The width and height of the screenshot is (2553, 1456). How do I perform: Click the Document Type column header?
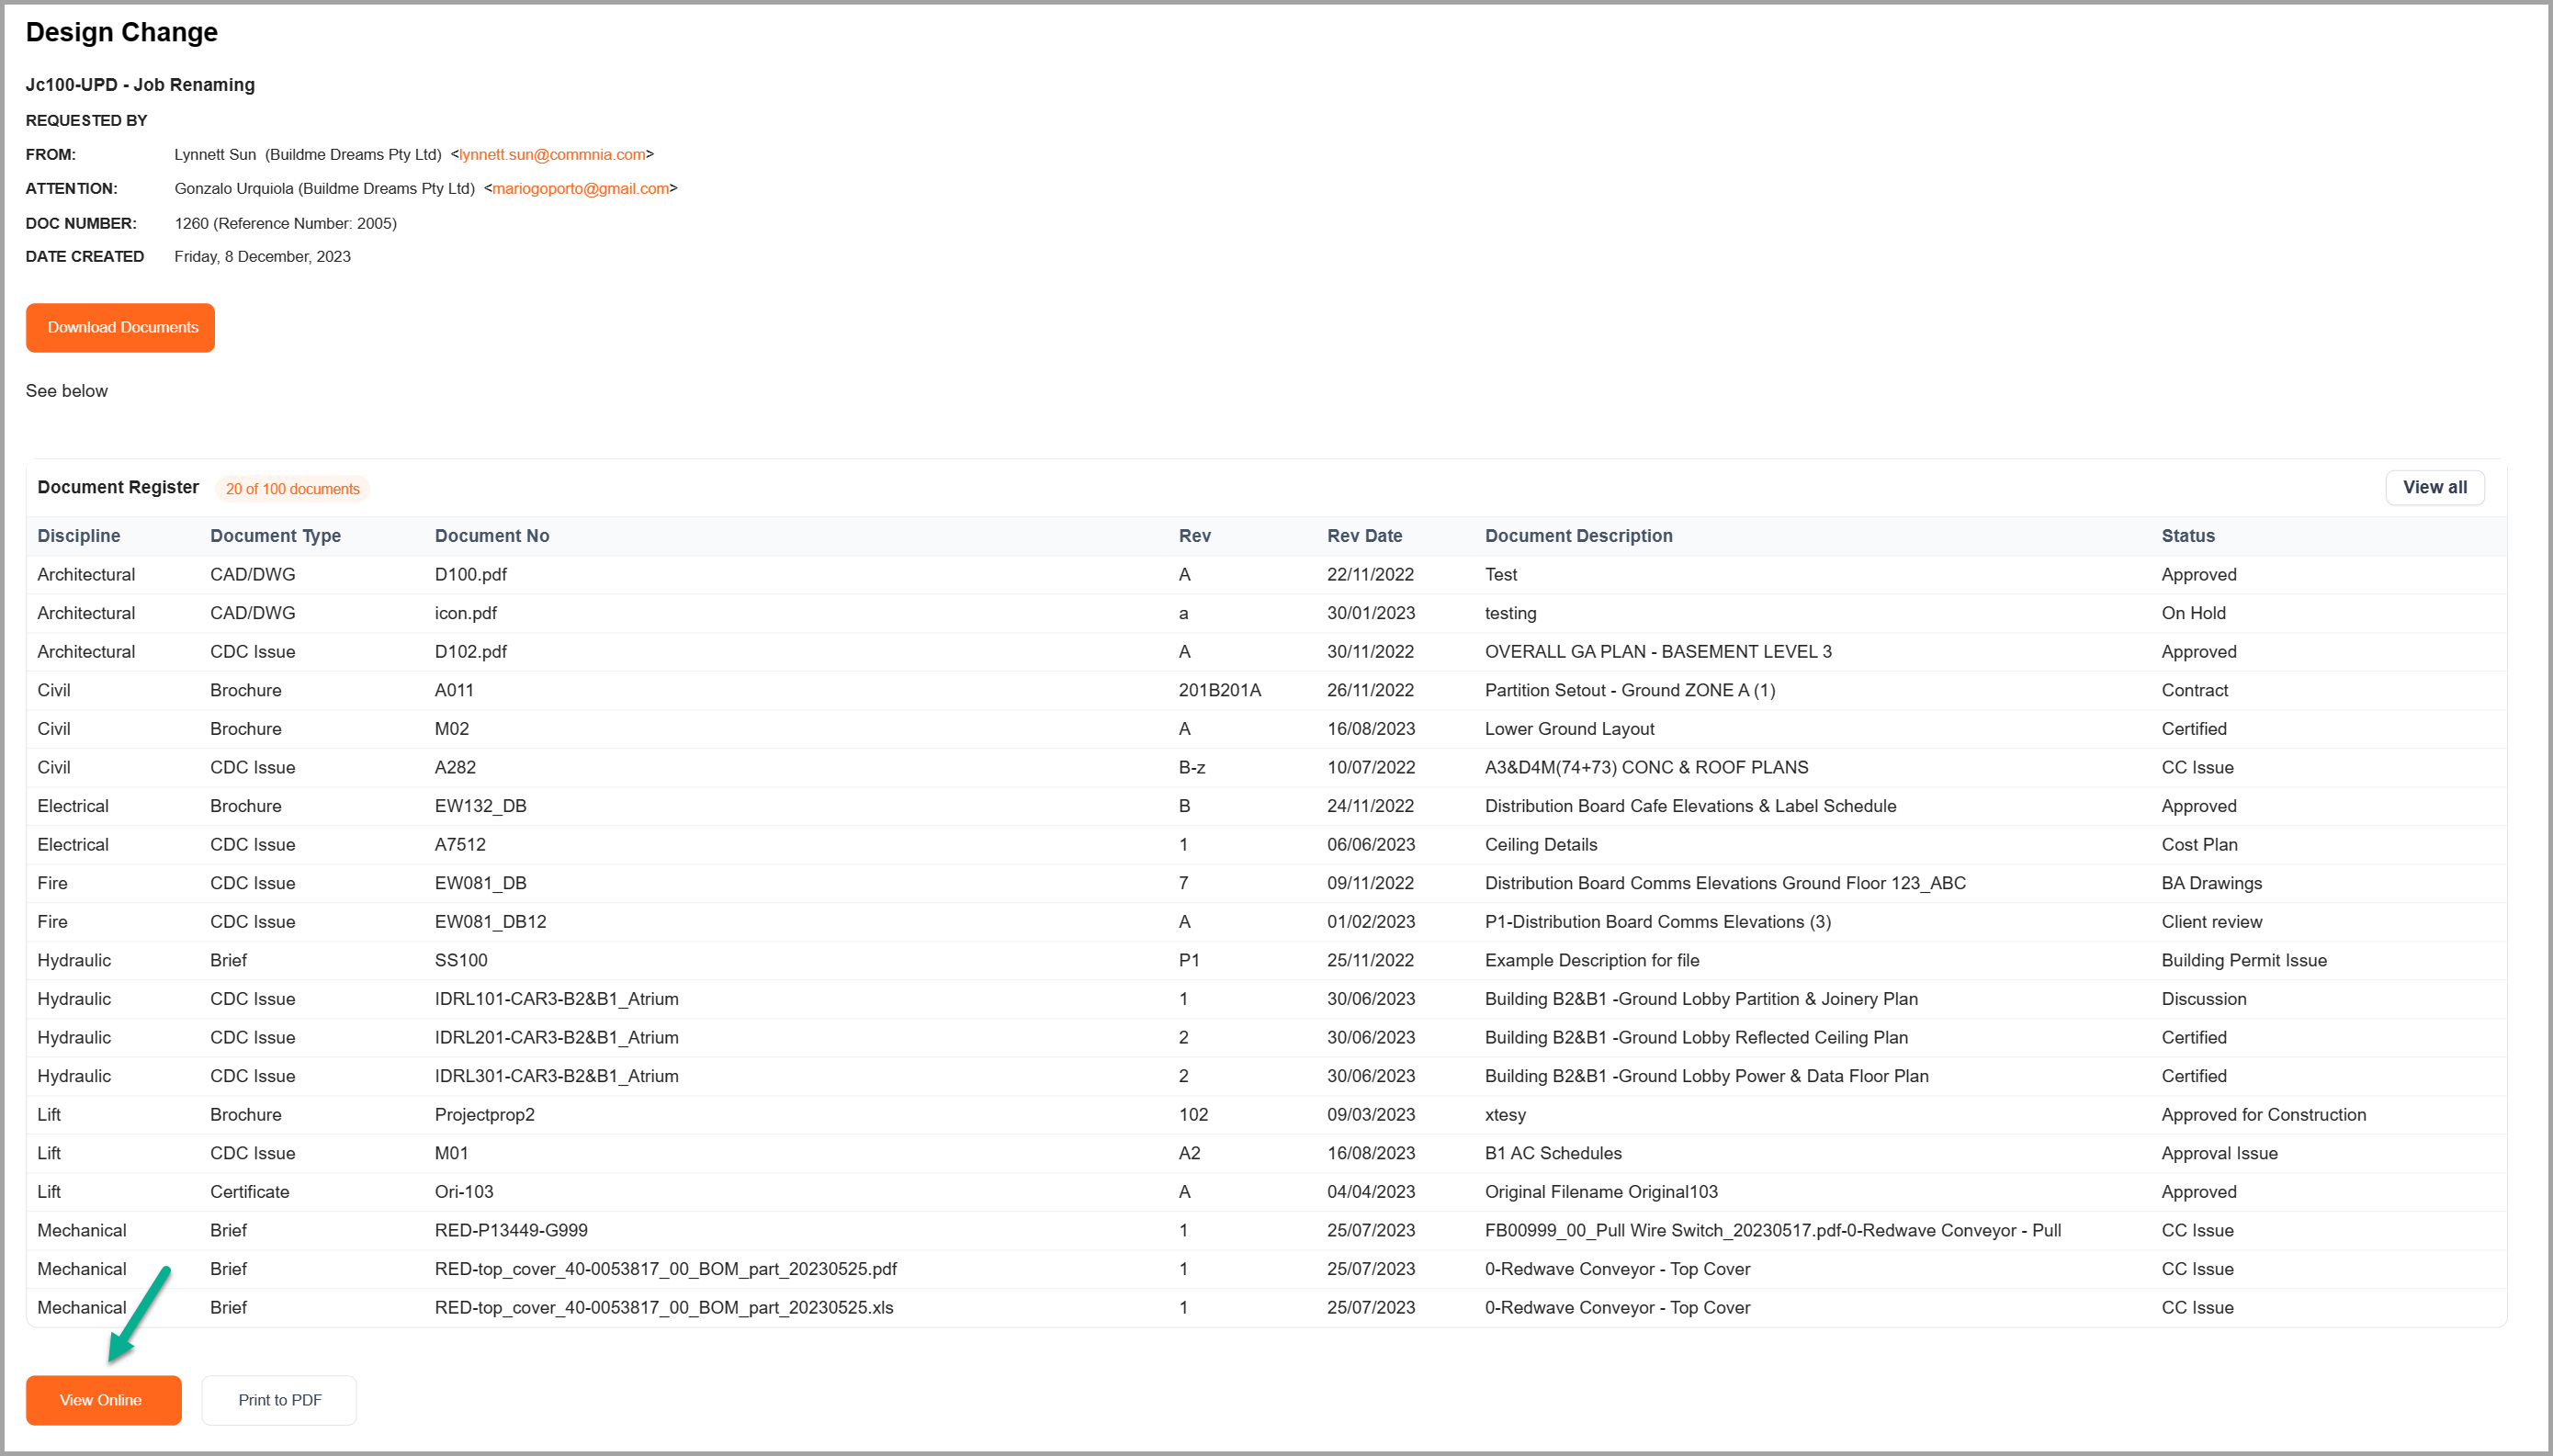click(275, 536)
